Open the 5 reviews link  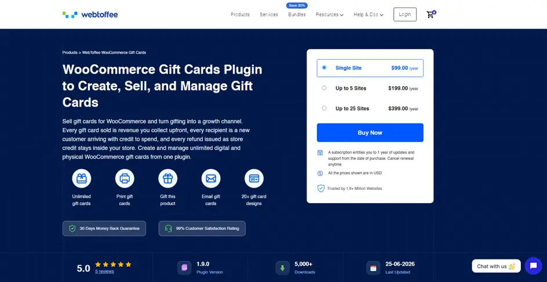104,272
